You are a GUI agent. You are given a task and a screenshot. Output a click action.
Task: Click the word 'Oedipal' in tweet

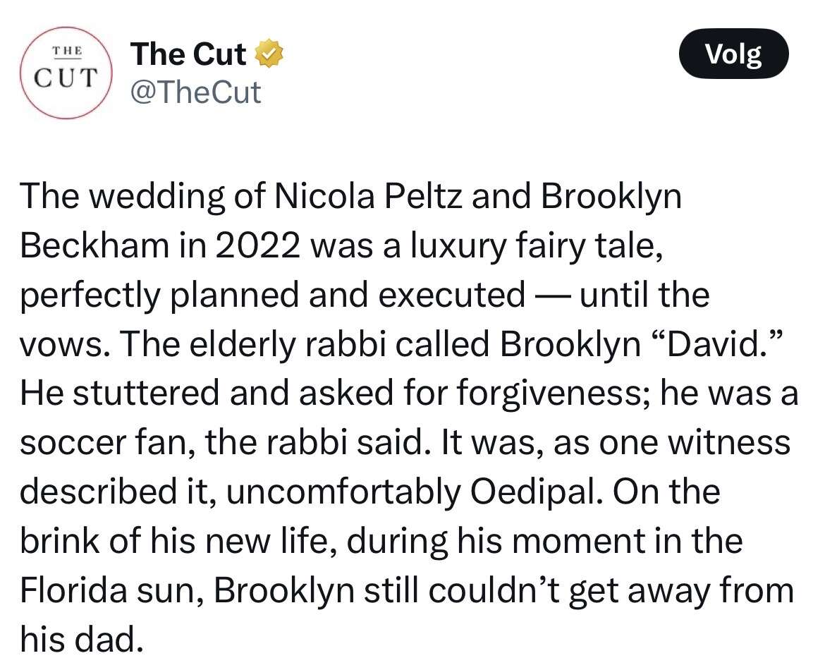[534, 492]
